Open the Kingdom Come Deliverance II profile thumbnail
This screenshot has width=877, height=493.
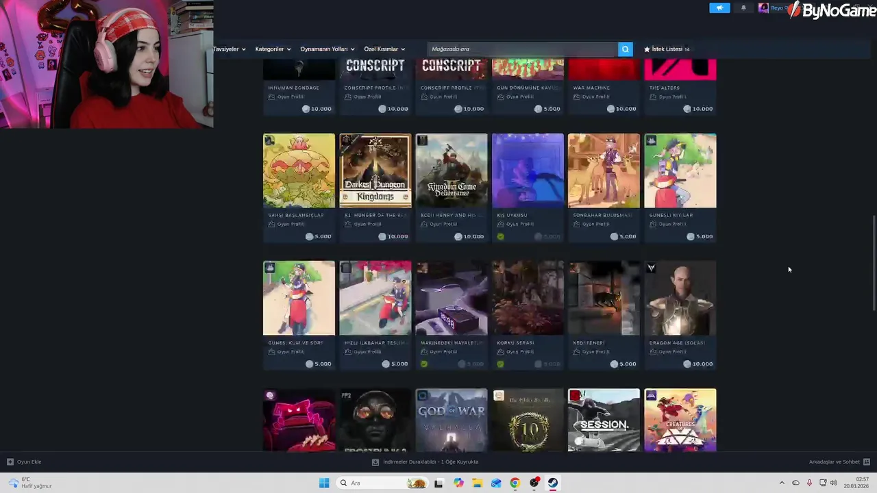pos(452,170)
